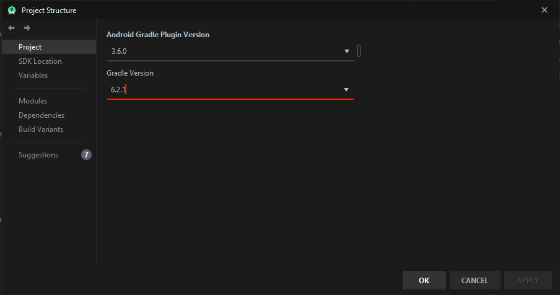This screenshot has height=295, width=560.
Task: Select the Project section
Action: pos(30,47)
